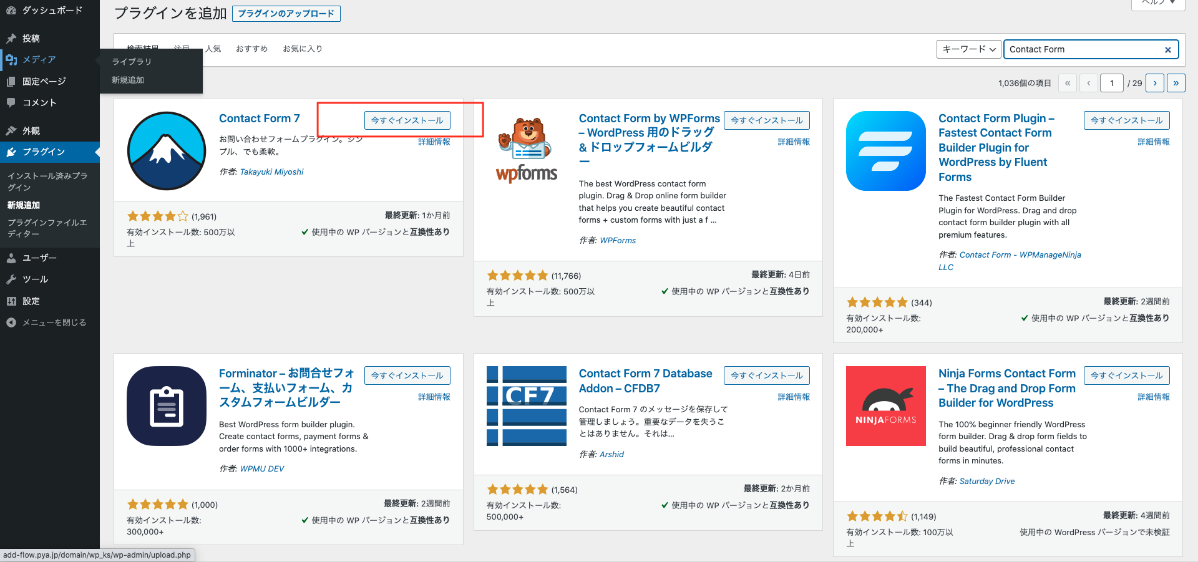
Task: Collapse sidebar with メニューを閉じる
Action: 54,322
